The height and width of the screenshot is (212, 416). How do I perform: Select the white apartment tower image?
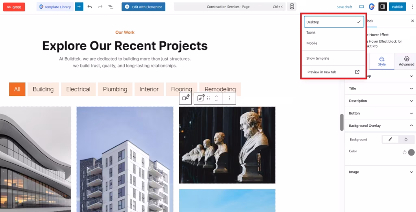125,159
